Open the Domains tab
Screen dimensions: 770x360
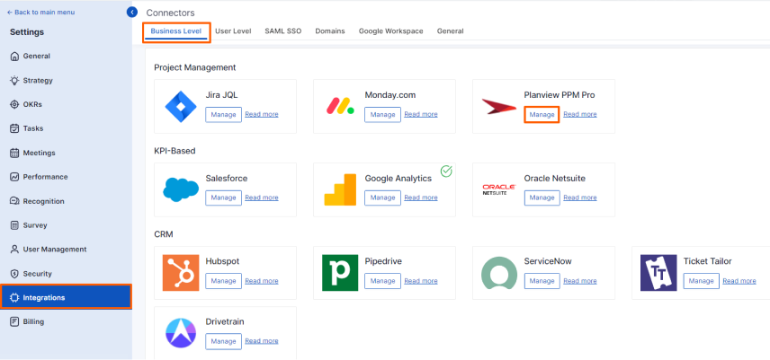[x=330, y=31]
